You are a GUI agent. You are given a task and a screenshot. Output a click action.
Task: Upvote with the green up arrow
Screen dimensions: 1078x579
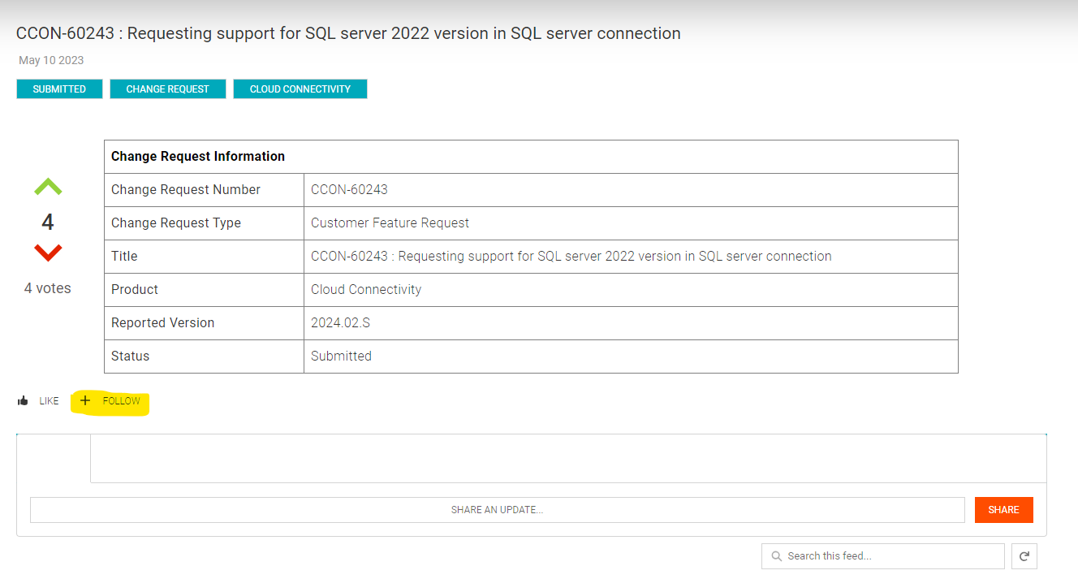click(x=48, y=188)
